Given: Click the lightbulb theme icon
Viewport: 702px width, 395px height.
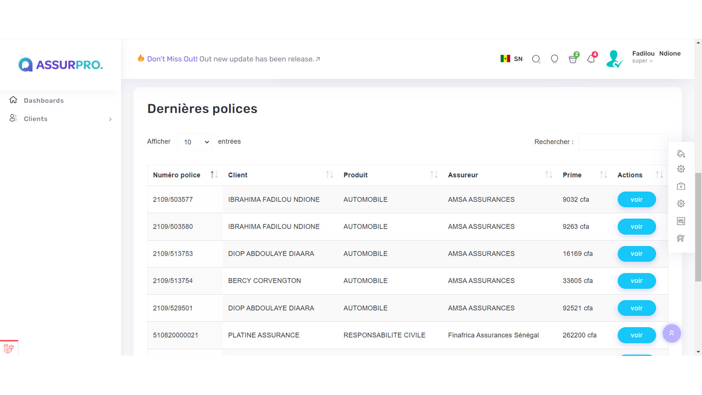Looking at the screenshot, I should (x=554, y=59).
